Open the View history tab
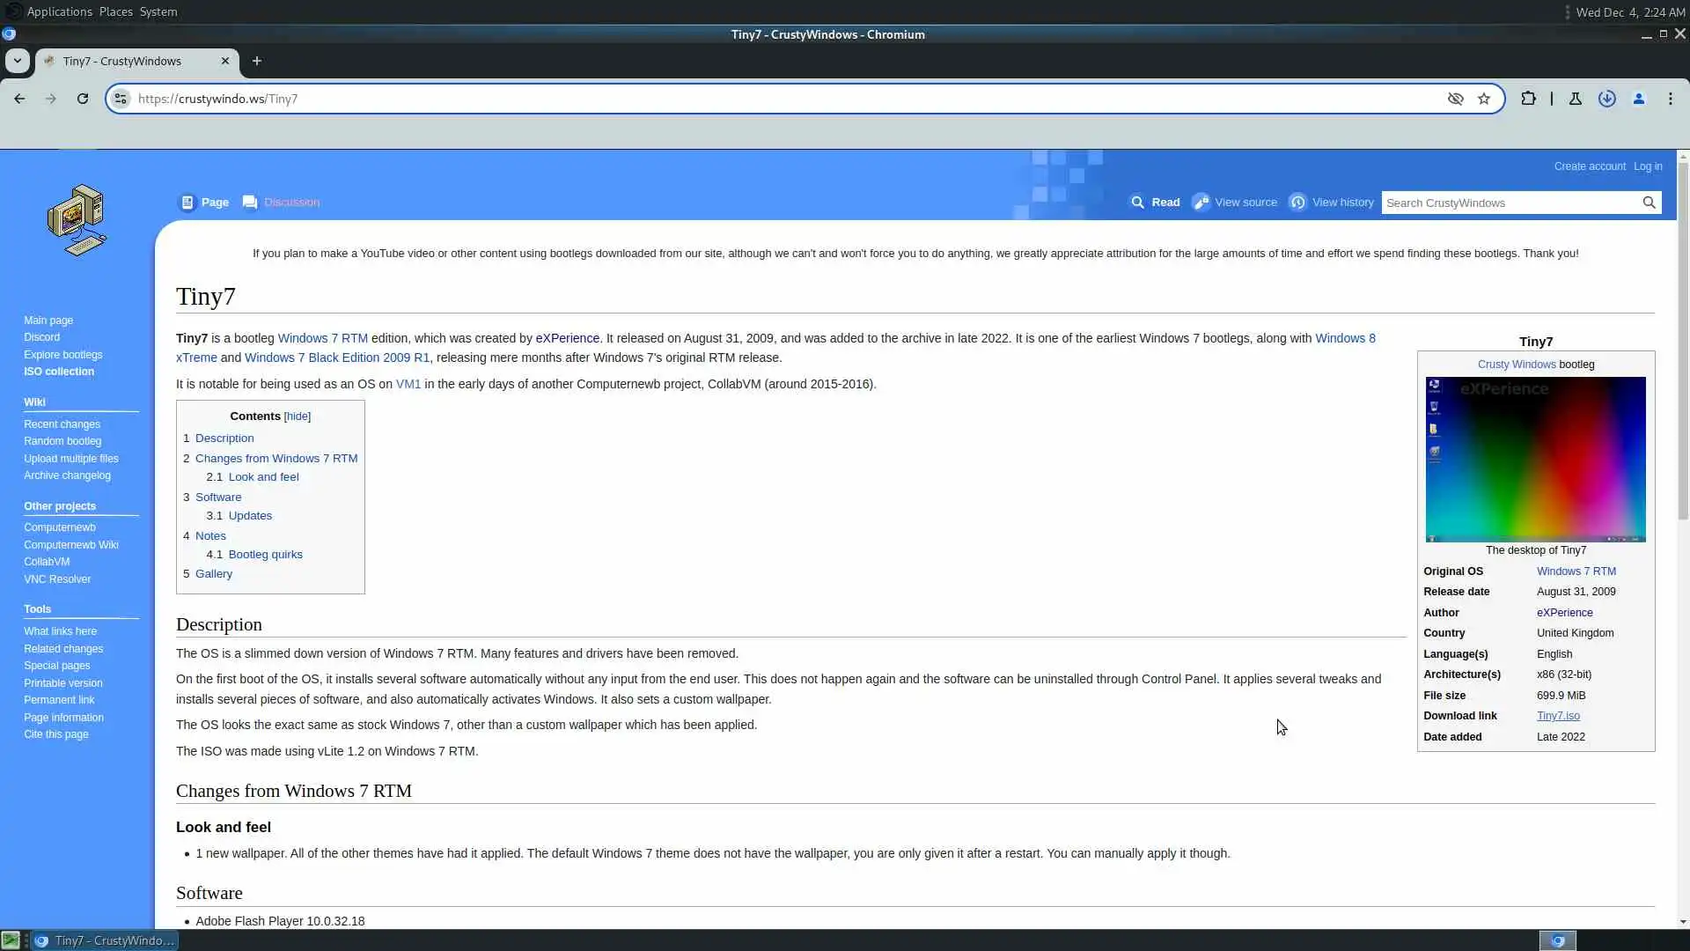This screenshot has height=951, width=1690. click(1342, 203)
